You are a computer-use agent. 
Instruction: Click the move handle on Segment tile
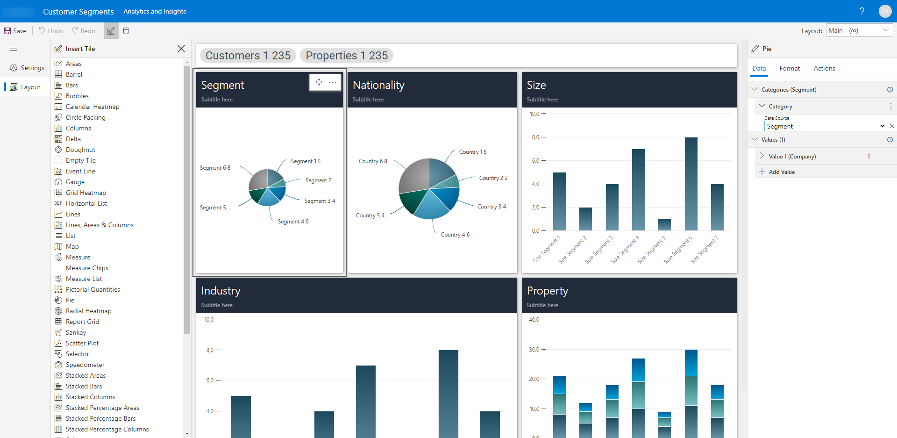click(319, 82)
